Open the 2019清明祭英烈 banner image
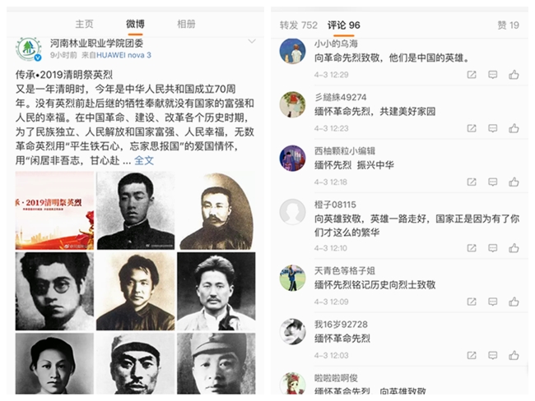 pyautogui.click(x=54, y=210)
